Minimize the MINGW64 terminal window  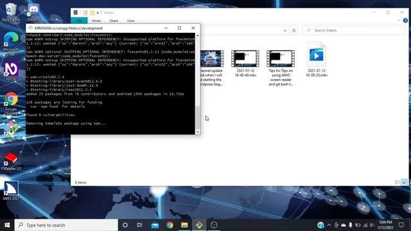point(166,28)
